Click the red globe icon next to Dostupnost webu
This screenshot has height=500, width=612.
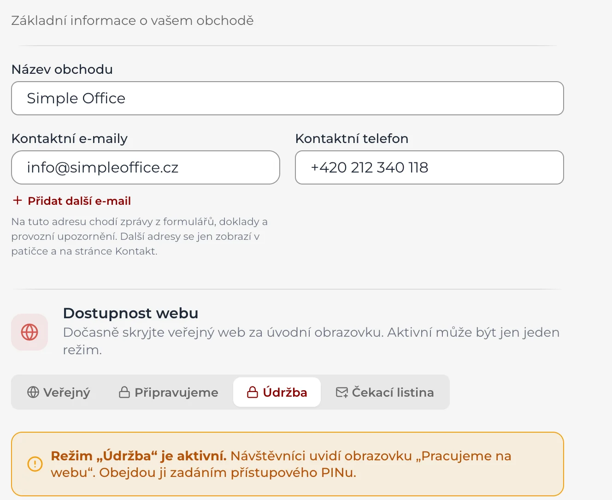point(29,332)
